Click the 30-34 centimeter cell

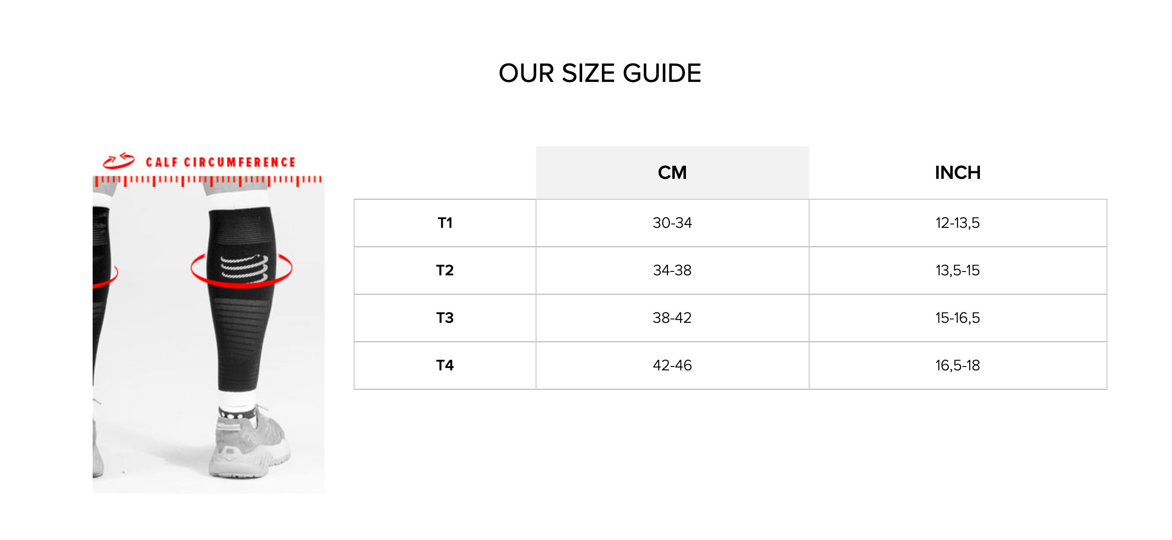(x=672, y=223)
